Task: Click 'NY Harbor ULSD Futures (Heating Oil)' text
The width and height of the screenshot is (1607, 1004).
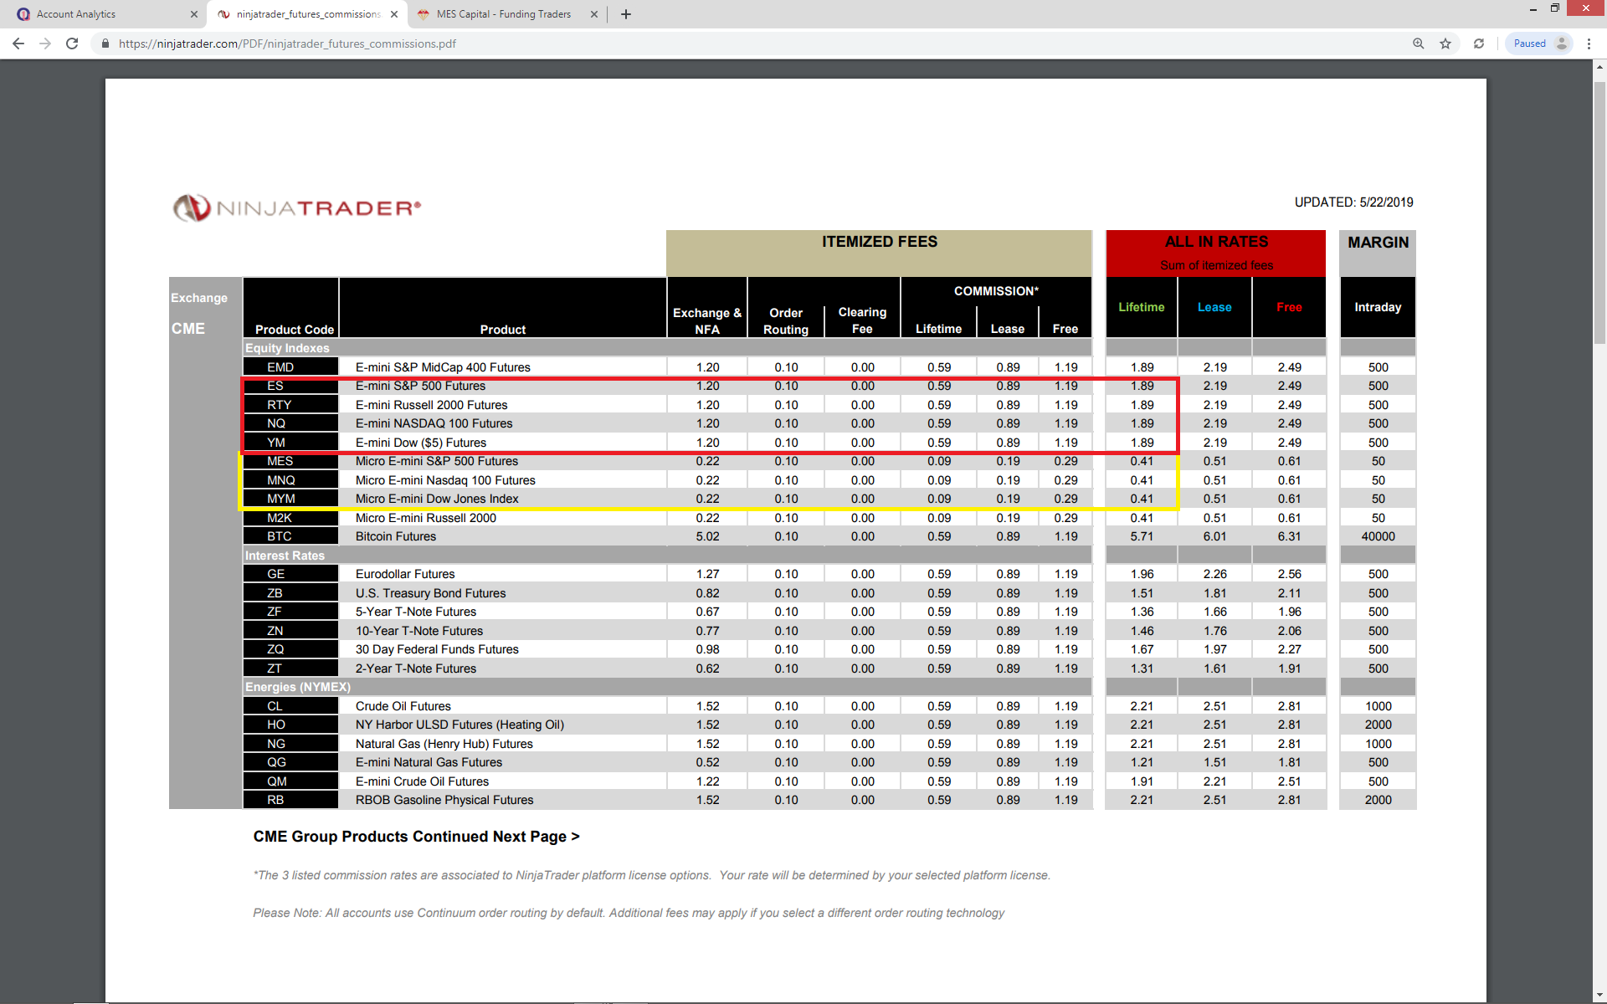Action: pyautogui.click(x=460, y=725)
